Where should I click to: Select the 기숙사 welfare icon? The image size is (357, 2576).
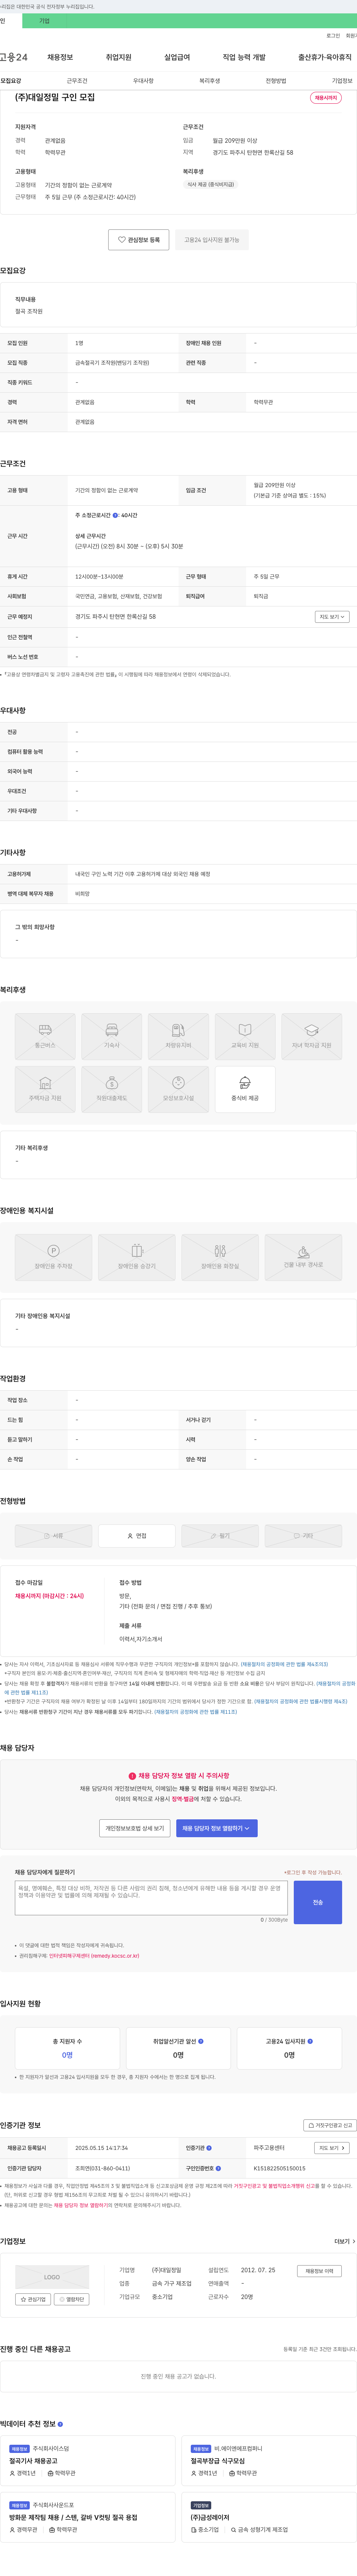[112, 1036]
